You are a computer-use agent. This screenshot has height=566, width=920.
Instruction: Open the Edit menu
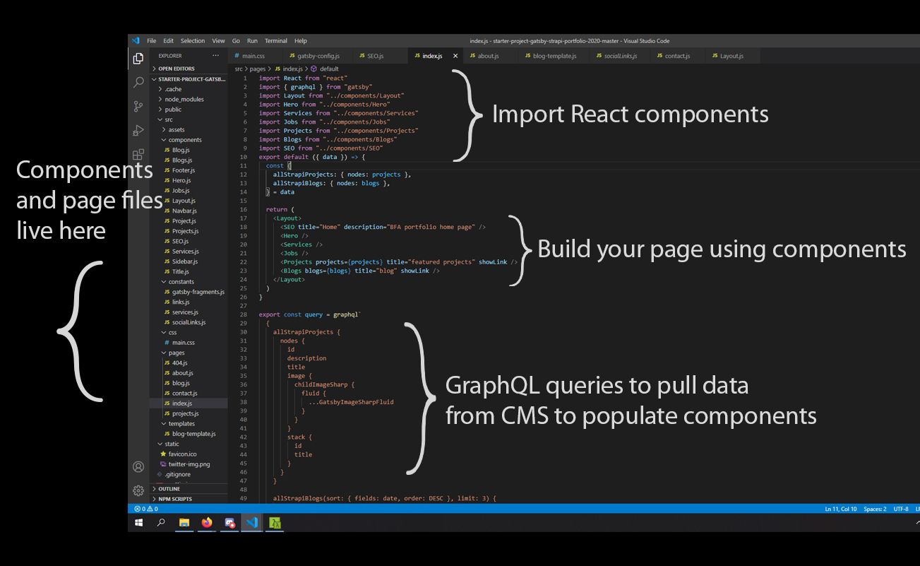168,41
